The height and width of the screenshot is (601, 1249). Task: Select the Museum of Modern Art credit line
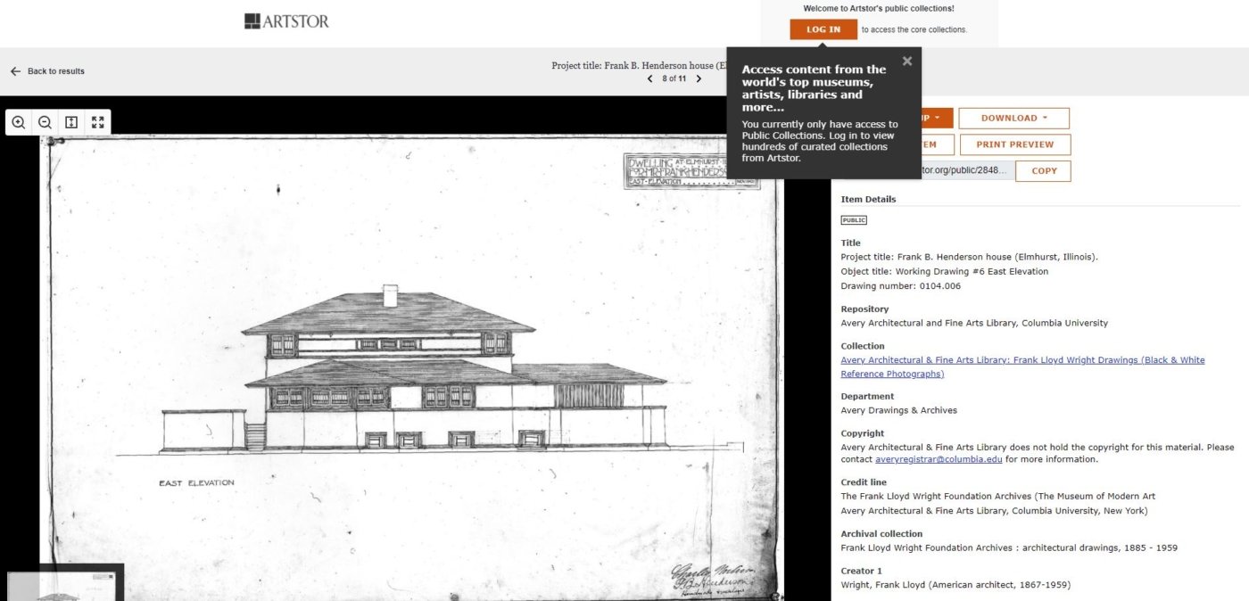coord(998,496)
